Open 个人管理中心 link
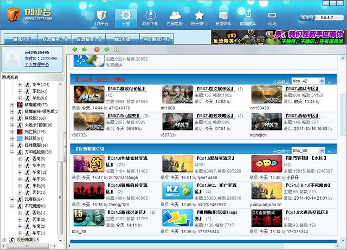 [37, 64]
